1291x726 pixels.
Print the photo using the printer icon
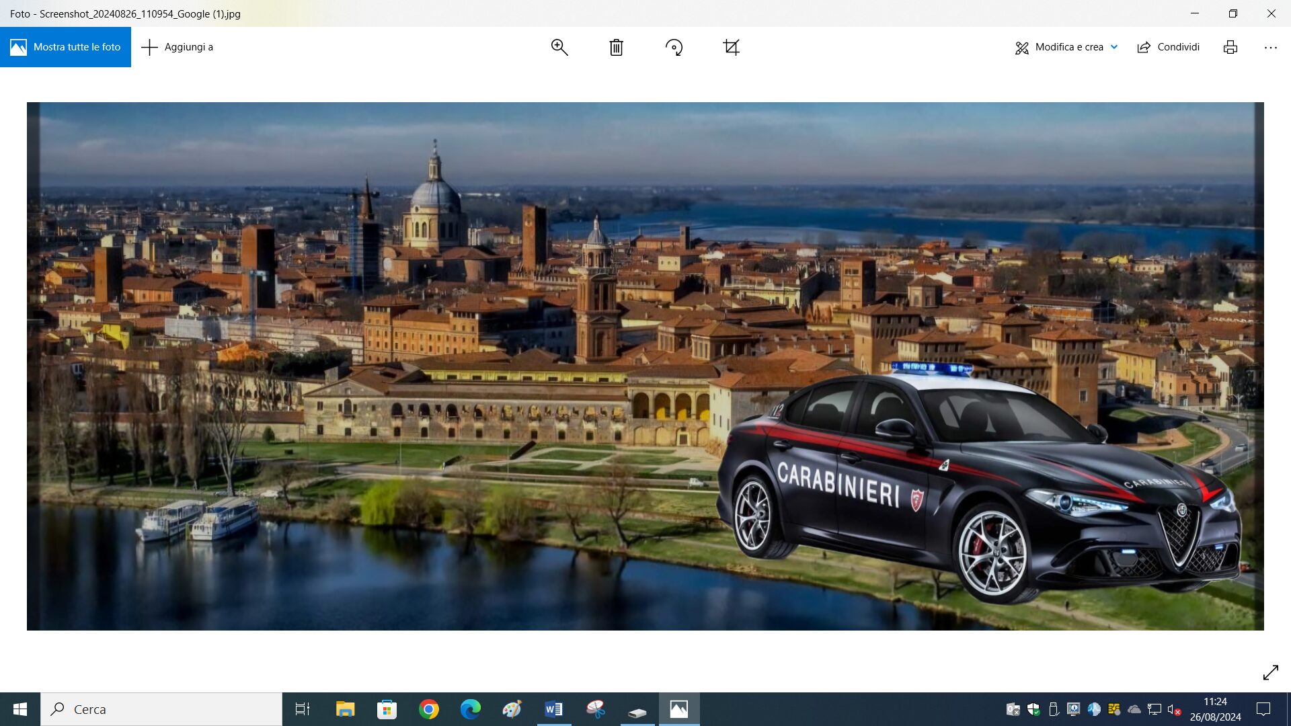(x=1230, y=47)
